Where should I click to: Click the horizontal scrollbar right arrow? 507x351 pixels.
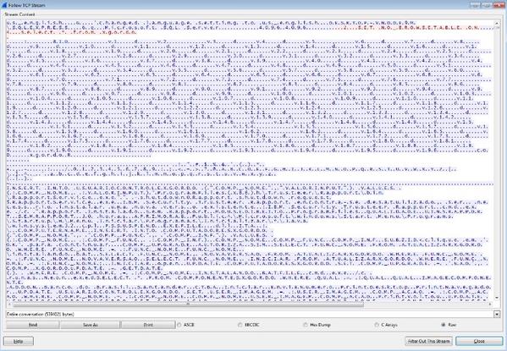491,304
